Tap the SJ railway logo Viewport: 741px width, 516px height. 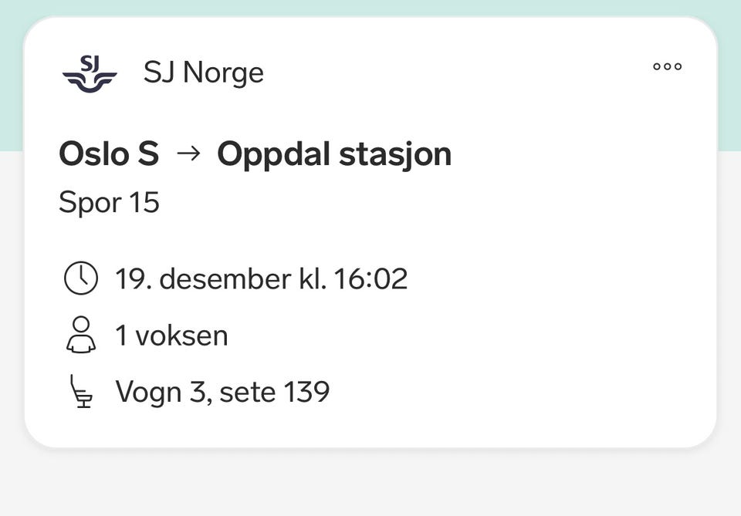tap(90, 73)
